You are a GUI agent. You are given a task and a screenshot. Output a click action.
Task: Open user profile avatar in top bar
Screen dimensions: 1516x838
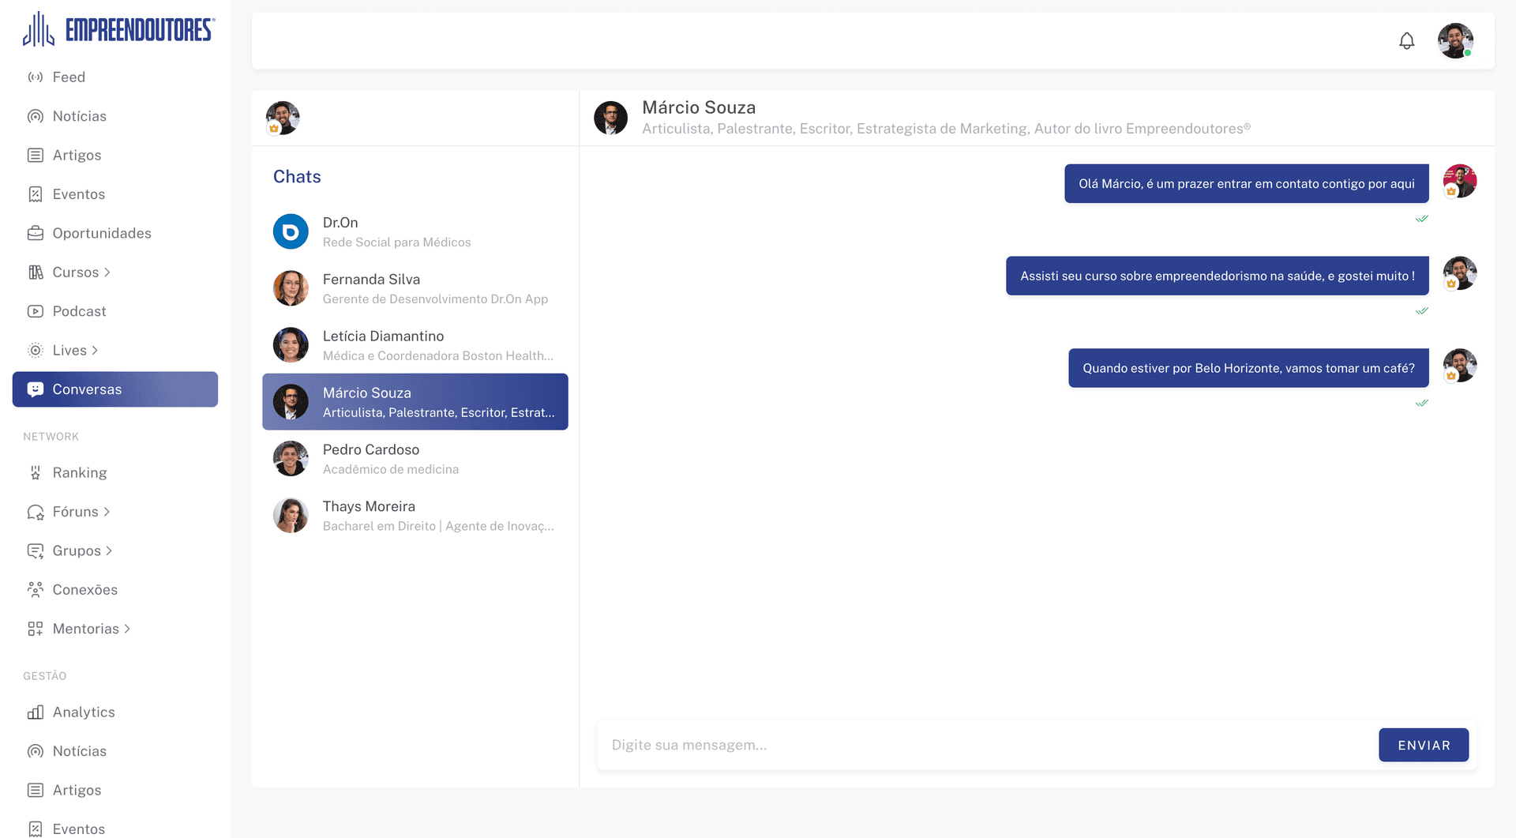pyautogui.click(x=1454, y=41)
